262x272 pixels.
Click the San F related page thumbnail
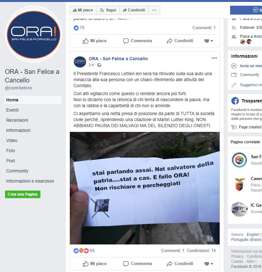tap(239, 160)
